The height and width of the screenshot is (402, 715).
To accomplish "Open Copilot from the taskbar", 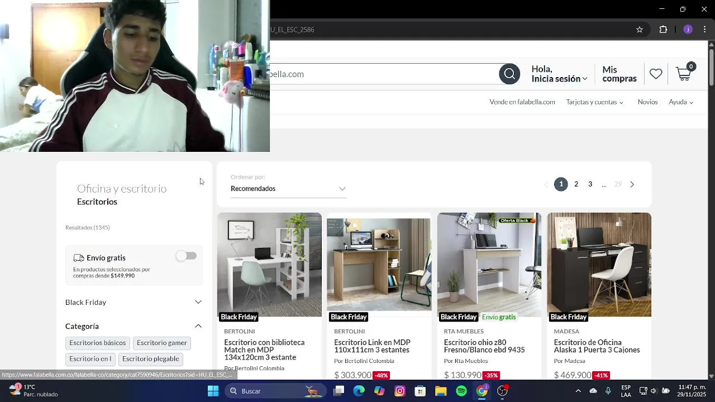I will [379, 391].
